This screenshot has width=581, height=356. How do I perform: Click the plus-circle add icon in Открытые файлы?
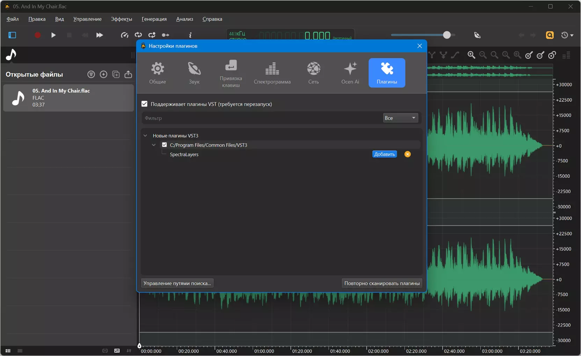103,74
